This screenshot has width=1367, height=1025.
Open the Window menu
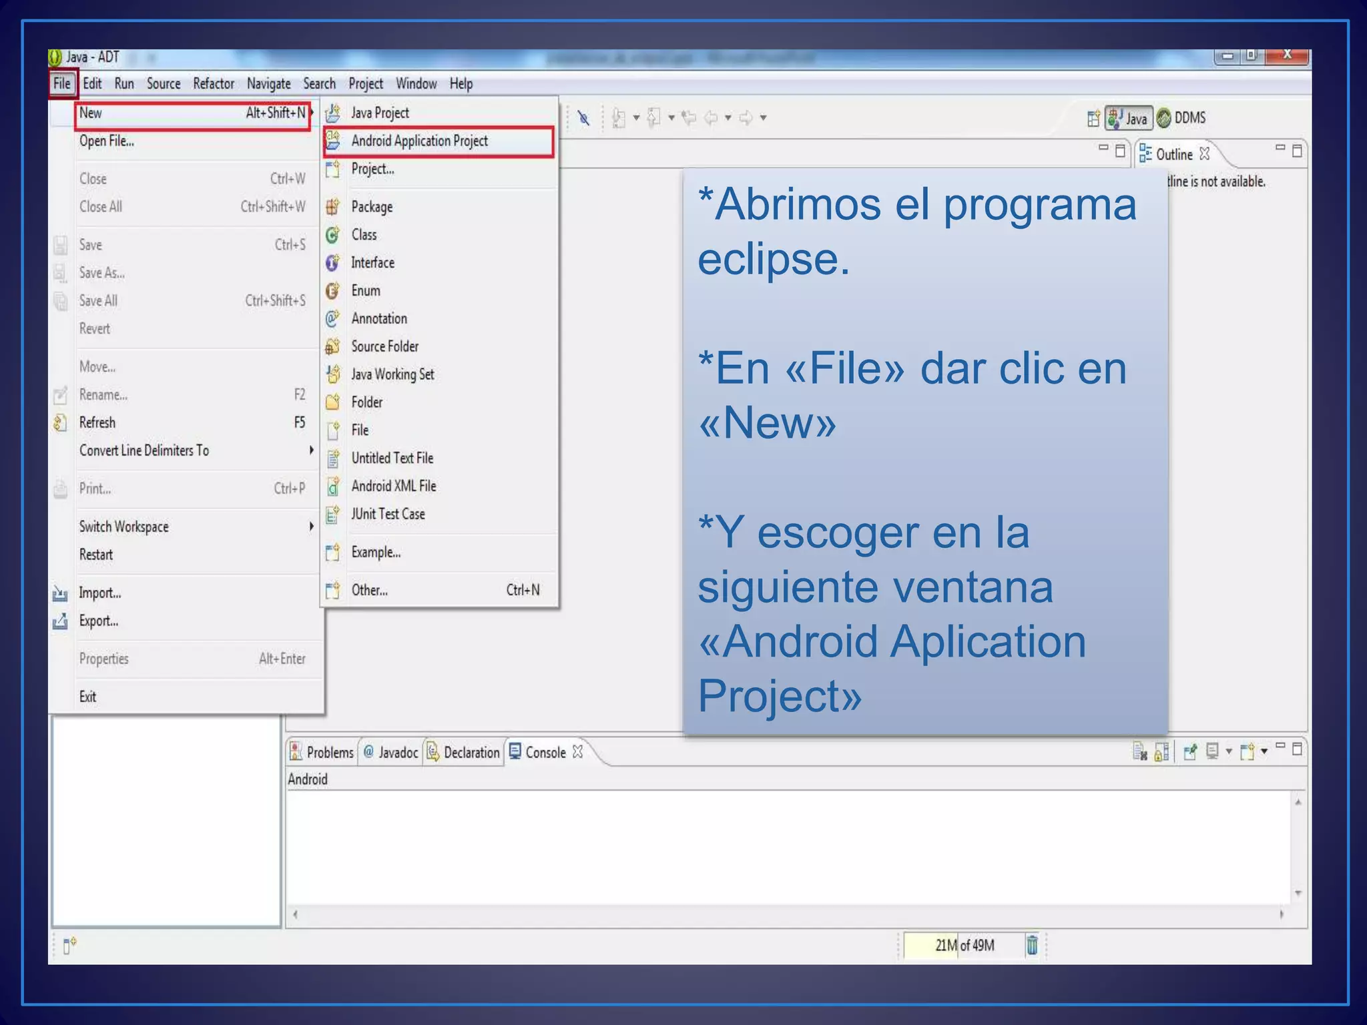(x=417, y=84)
